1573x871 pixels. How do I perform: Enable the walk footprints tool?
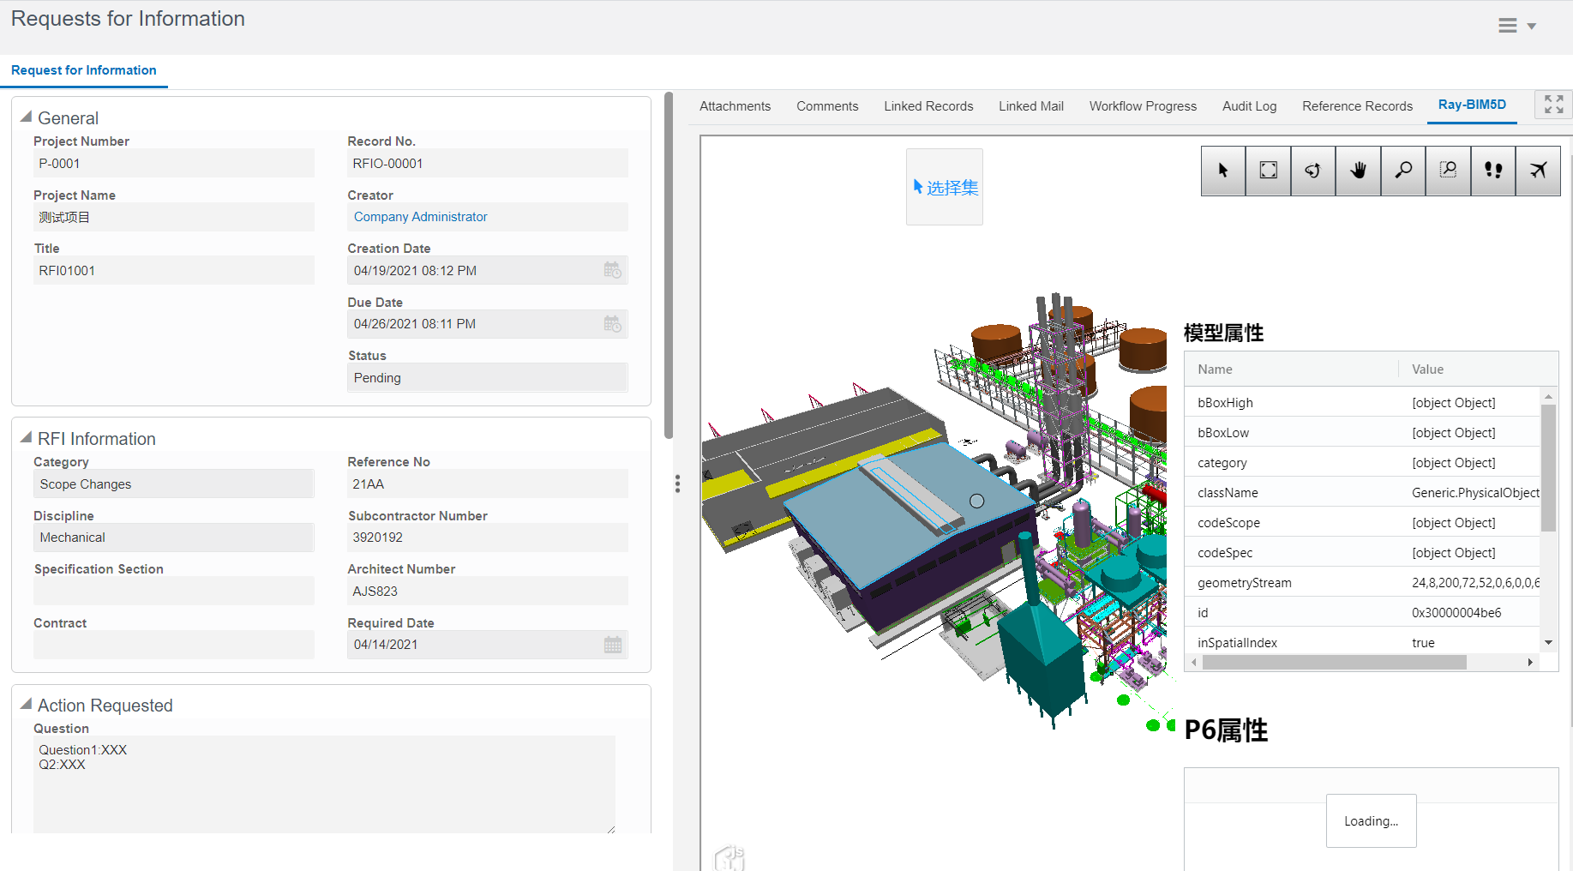click(x=1493, y=171)
